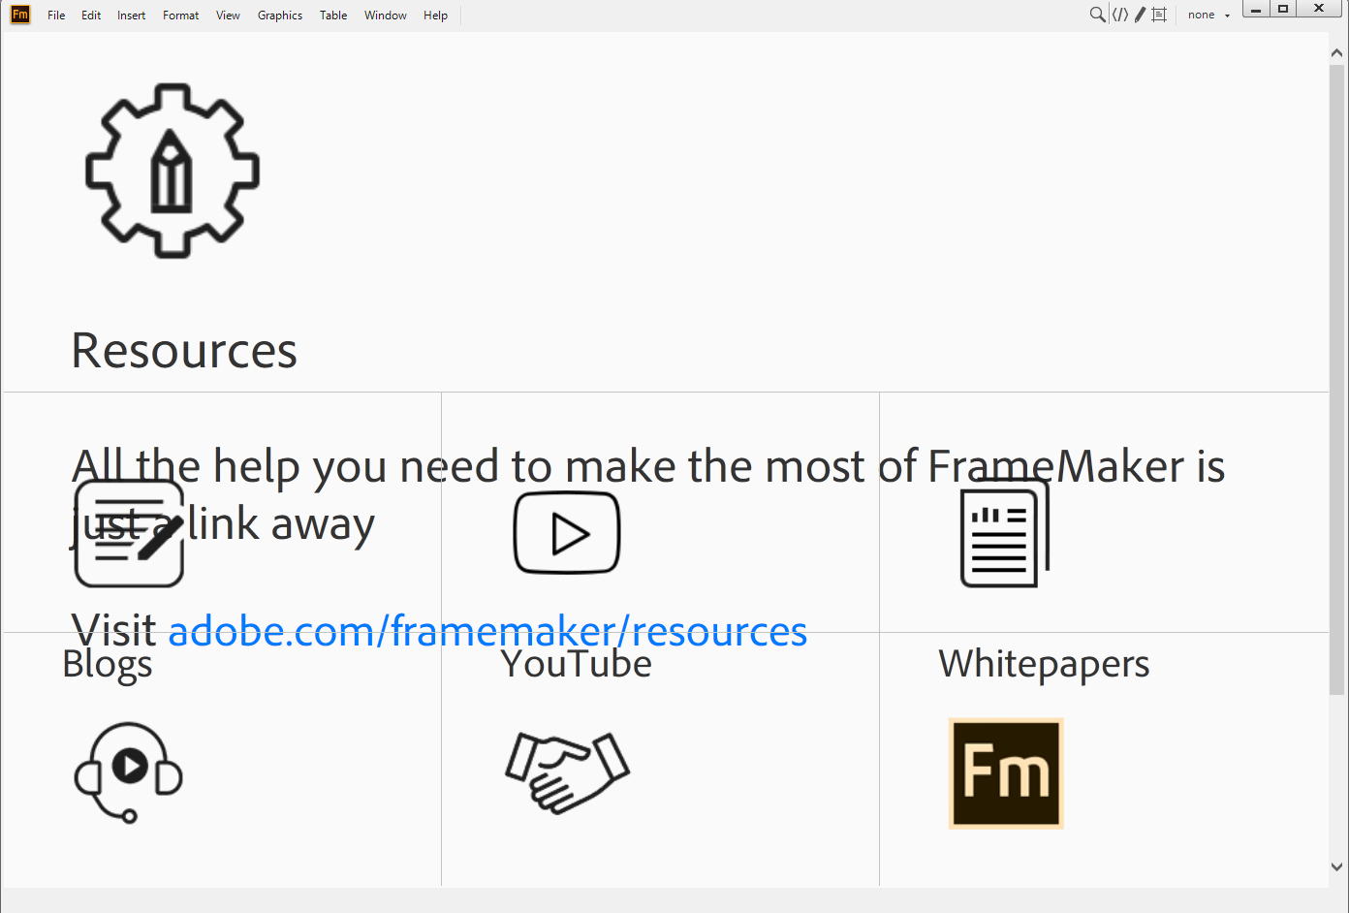Click the handshake community icon
Screen dimensions: 1349x913
566,772
